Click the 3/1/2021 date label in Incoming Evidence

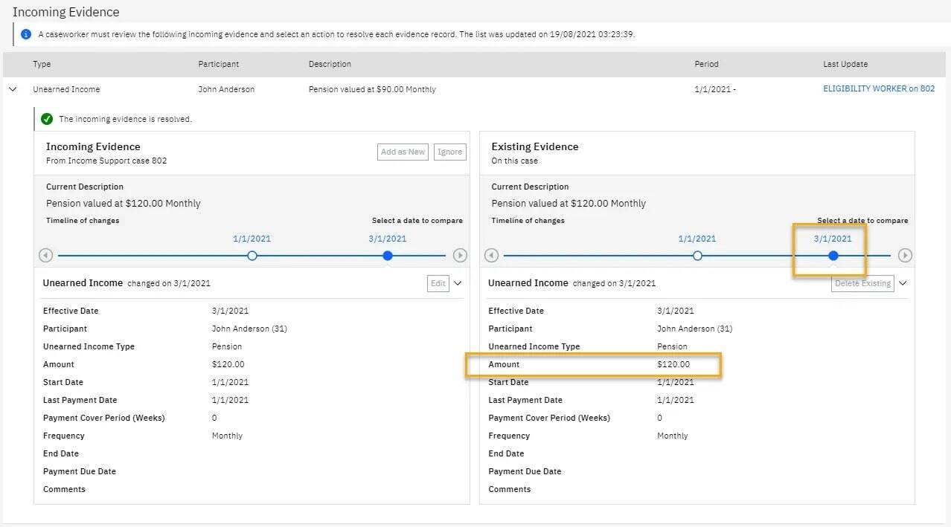pos(388,239)
